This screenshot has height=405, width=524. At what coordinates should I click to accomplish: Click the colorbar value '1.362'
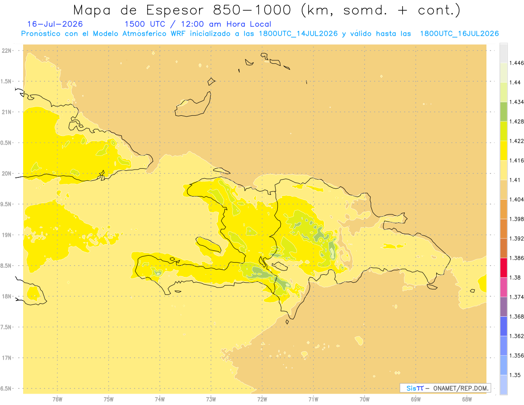(x=516, y=336)
